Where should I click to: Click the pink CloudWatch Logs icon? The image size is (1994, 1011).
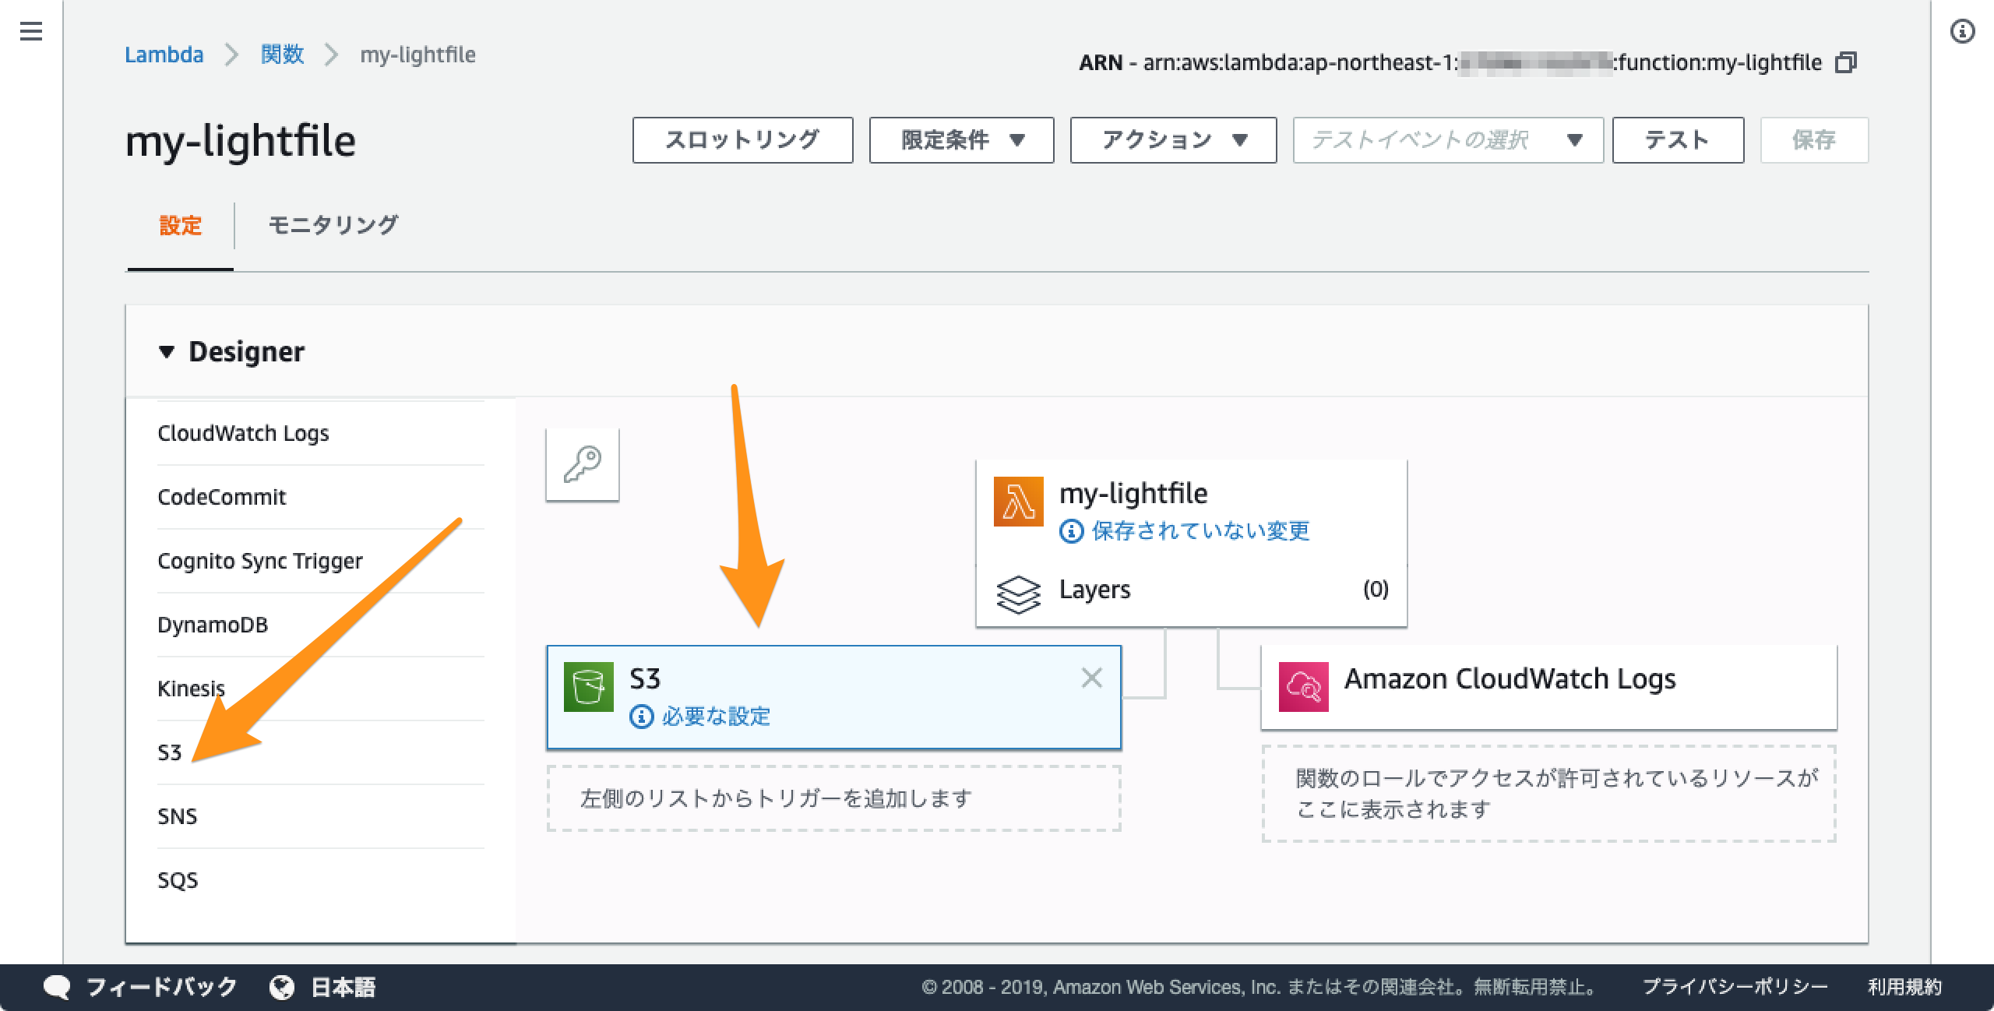click(1303, 687)
